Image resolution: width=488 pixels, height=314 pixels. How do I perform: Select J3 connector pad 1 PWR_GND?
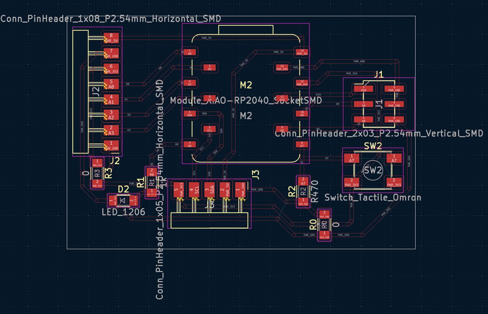(x=240, y=190)
